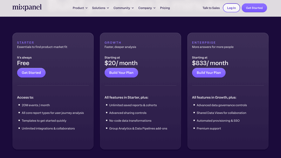Expand the Product dropdown chevron
The width and height of the screenshot is (281, 158).
tap(86, 8)
